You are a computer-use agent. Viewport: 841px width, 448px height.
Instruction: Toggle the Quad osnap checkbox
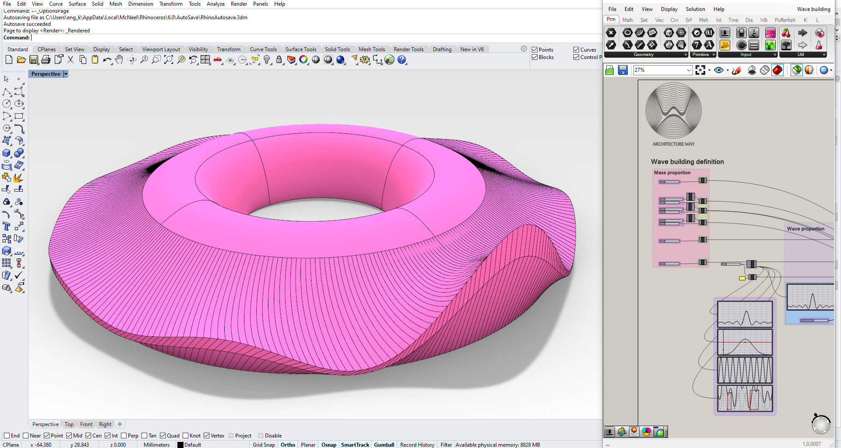(x=163, y=436)
